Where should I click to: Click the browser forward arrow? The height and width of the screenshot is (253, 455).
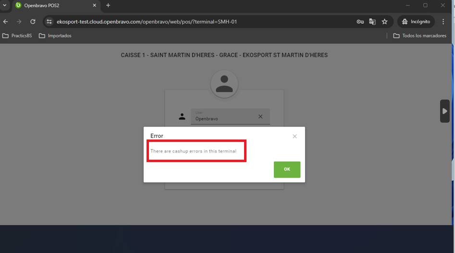click(x=19, y=22)
